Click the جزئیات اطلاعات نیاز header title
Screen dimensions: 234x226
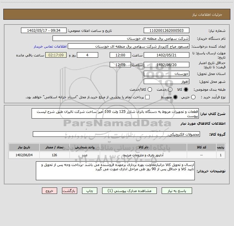[x=207, y=15]
